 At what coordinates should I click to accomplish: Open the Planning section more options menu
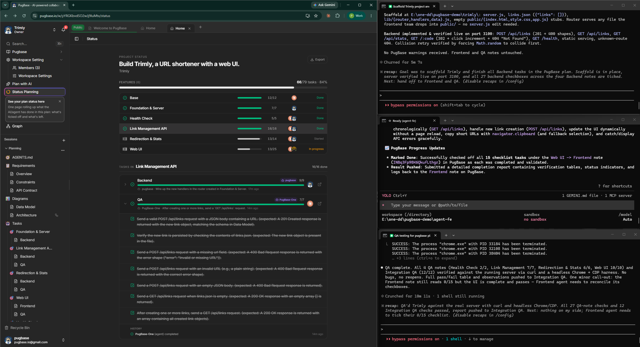pyautogui.click(x=63, y=150)
